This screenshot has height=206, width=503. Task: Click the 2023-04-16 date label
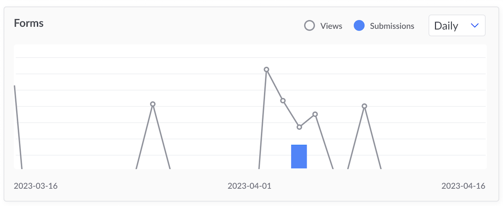click(463, 186)
